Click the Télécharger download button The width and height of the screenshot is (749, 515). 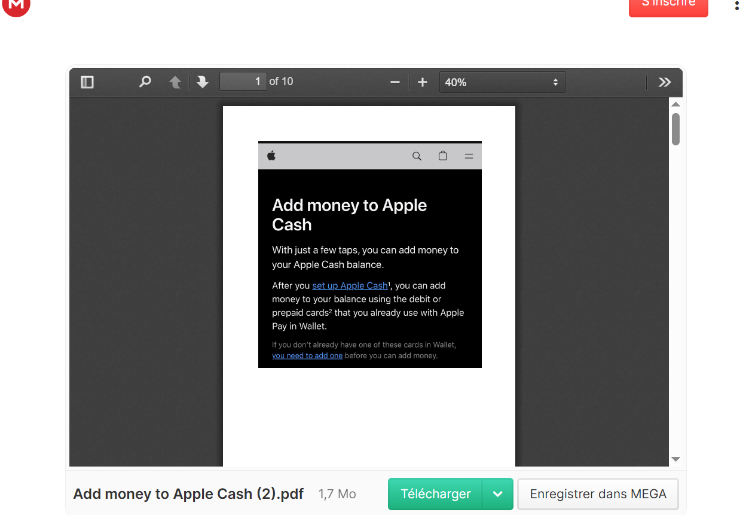tap(436, 494)
